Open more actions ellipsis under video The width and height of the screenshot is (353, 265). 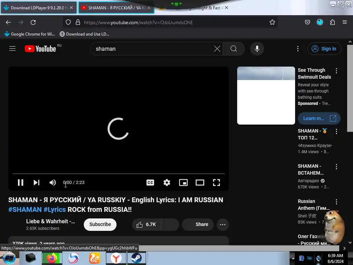tap(222, 224)
